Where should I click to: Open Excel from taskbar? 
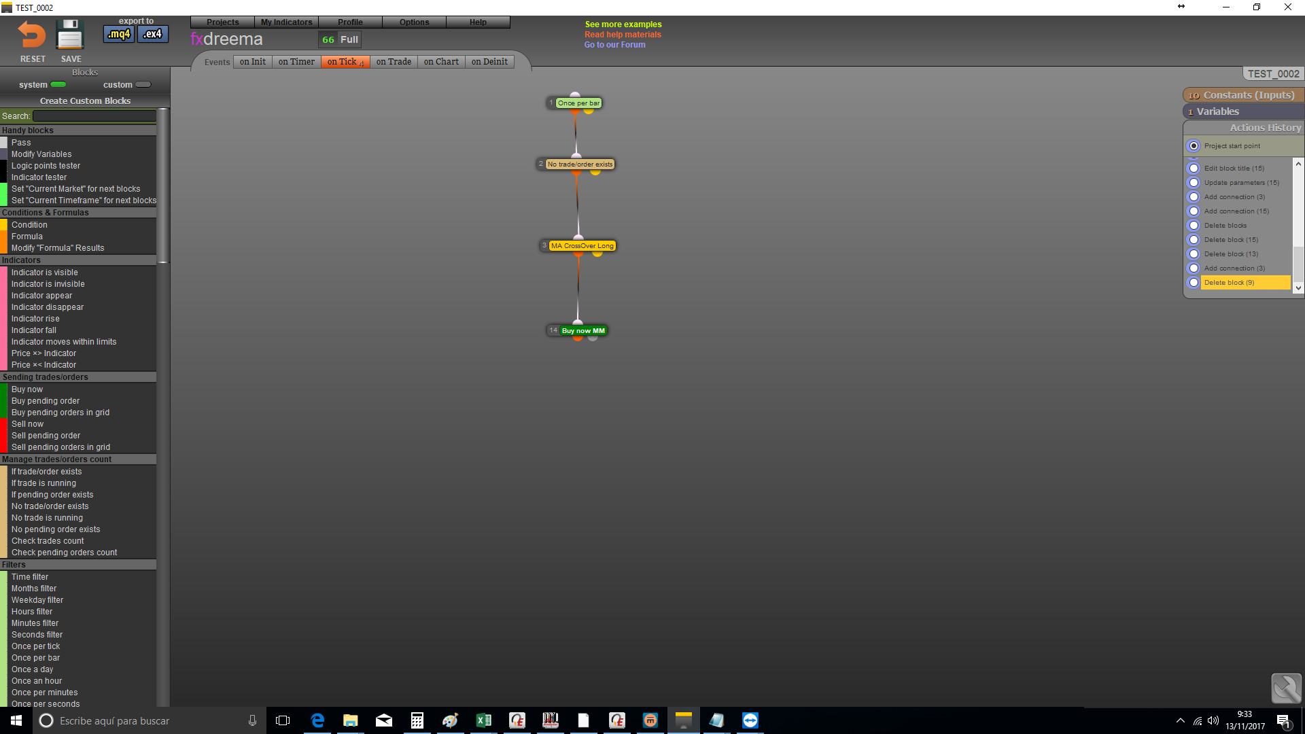coord(484,720)
